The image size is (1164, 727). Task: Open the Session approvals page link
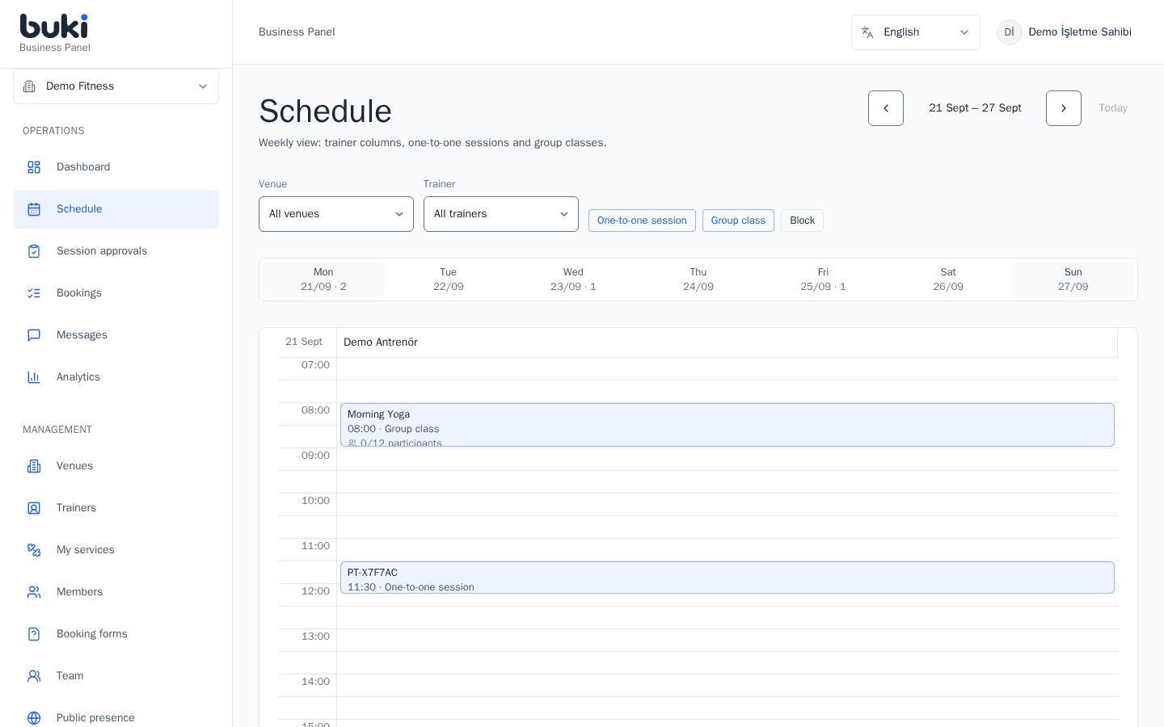[116, 251]
